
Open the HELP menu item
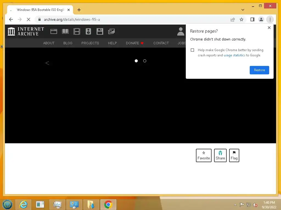(x=112, y=43)
